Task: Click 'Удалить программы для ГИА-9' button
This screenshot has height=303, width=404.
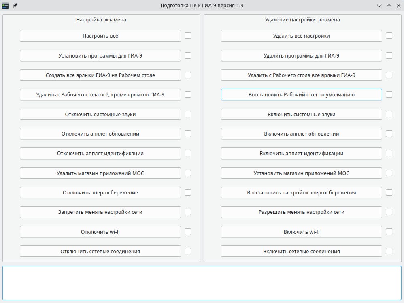Action: (301, 55)
